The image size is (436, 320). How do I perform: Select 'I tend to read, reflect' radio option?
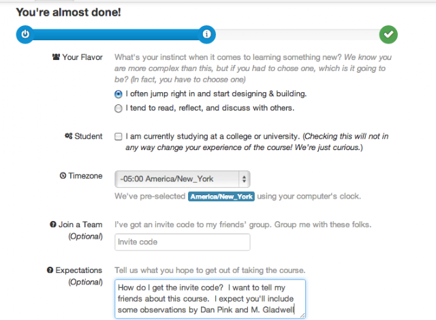(119, 108)
